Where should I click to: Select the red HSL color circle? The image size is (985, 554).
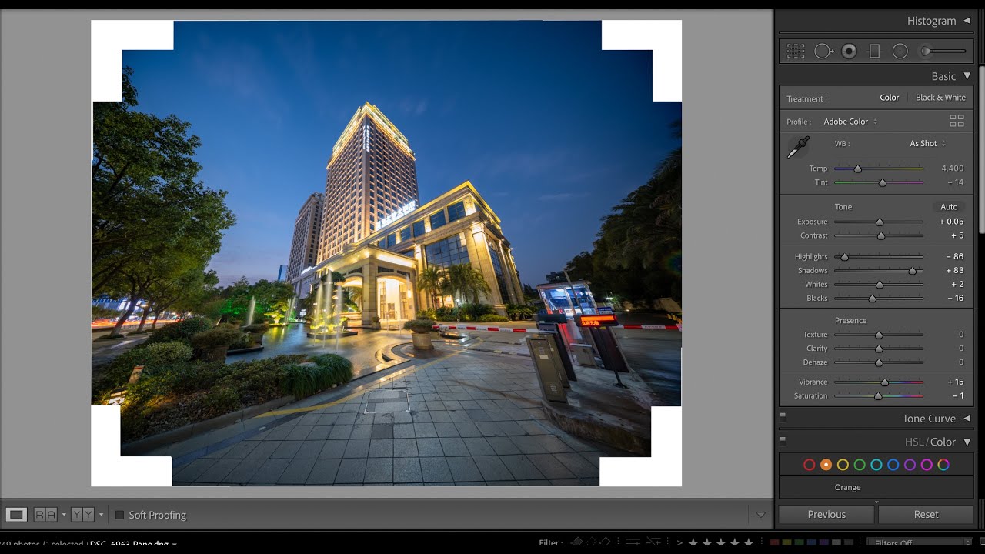(809, 465)
